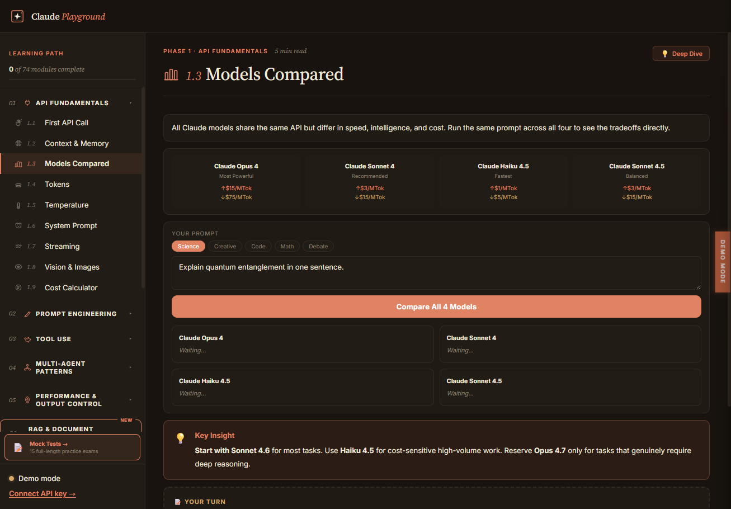The height and width of the screenshot is (509, 731).
Task: Click the lightbulb icon in Key Insight box
Action: coord(180,438)
